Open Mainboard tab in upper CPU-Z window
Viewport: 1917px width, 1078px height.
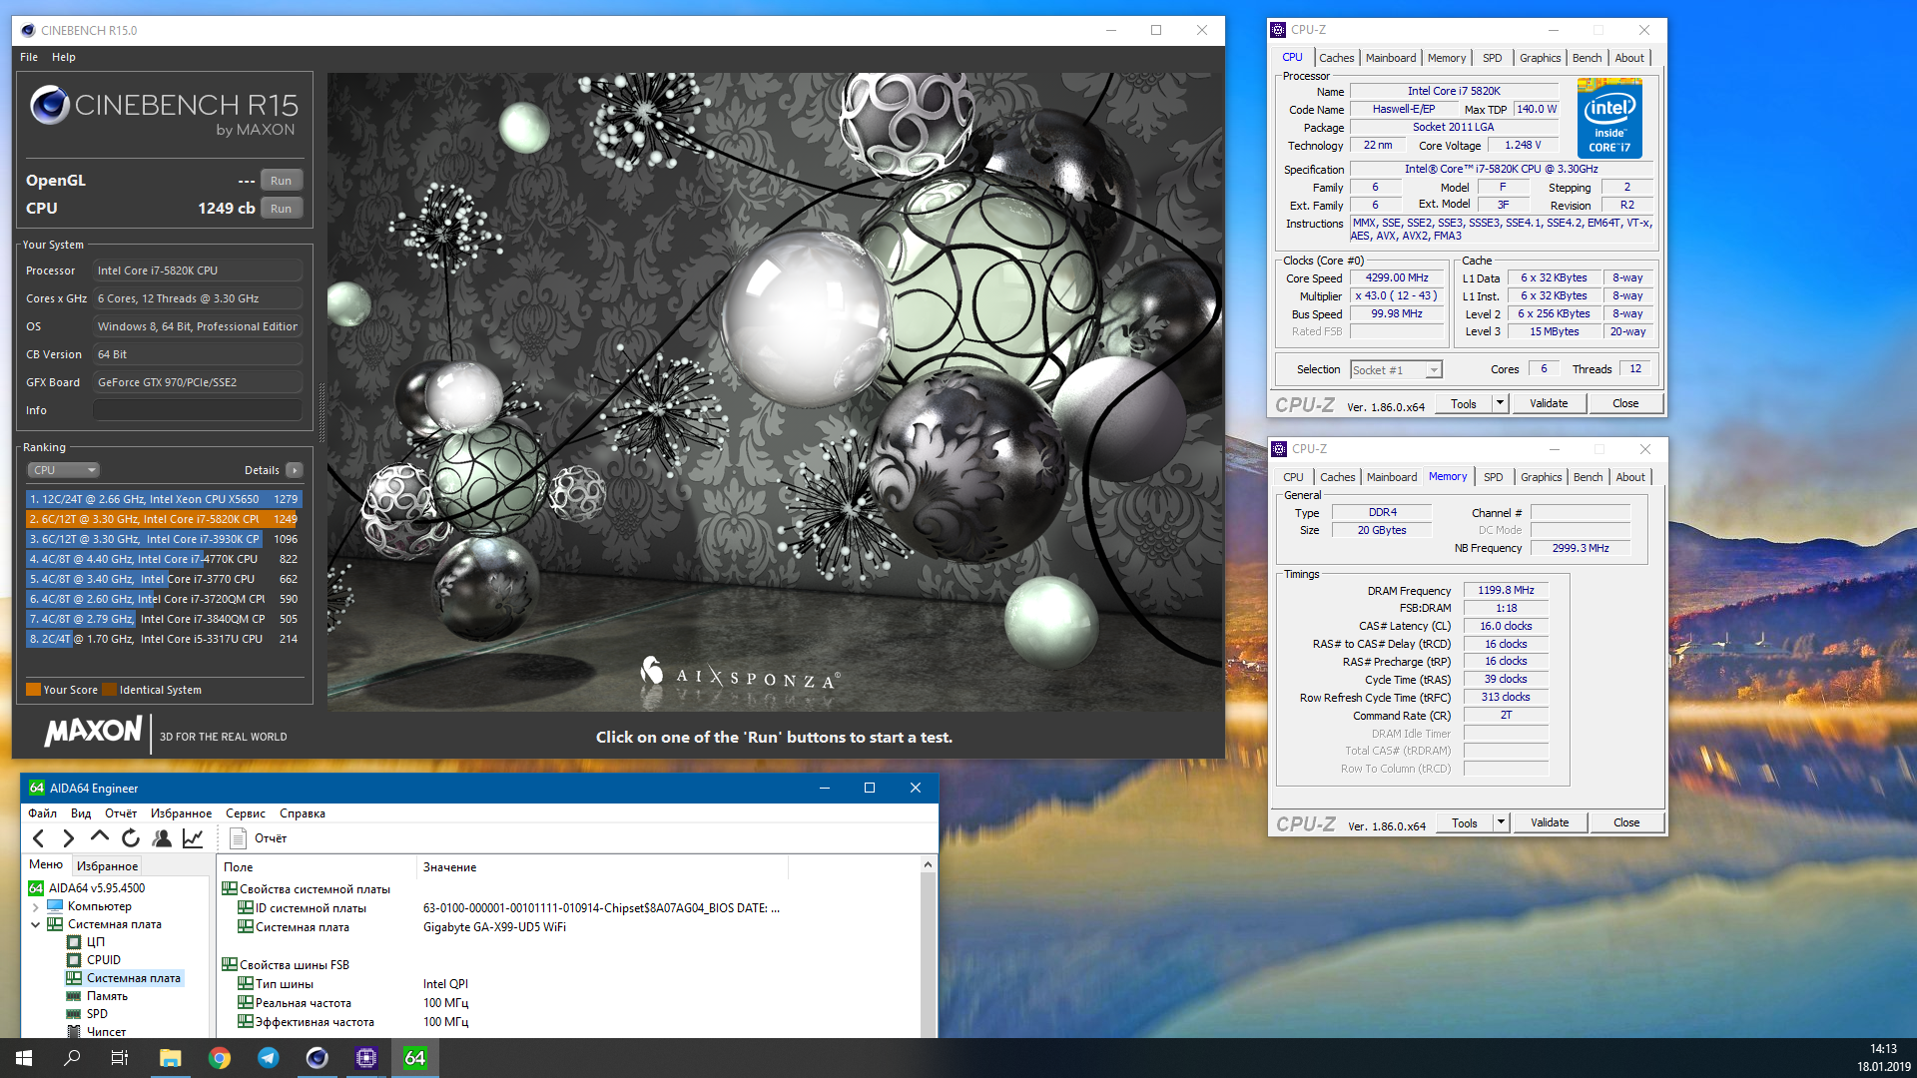[x=1391, y=58]
